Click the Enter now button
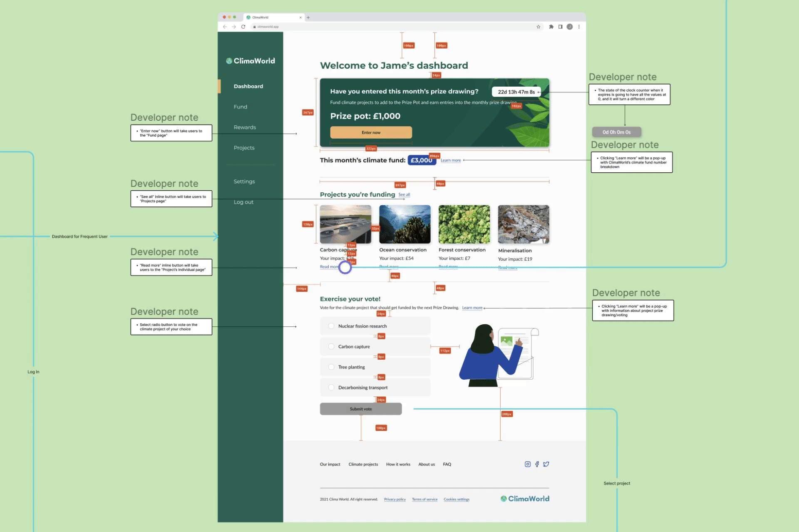799x532 pixels. [x=371, y=132]
